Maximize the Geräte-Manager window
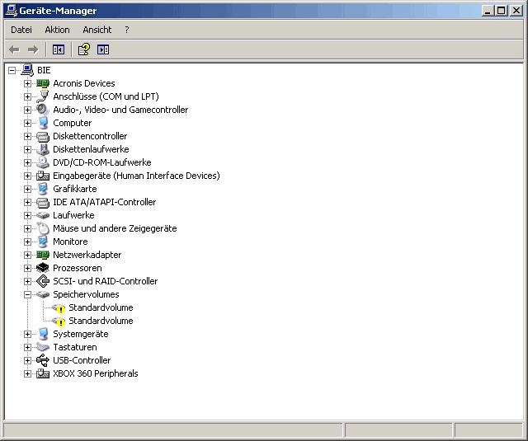528x441 pixels. point(502,11)
